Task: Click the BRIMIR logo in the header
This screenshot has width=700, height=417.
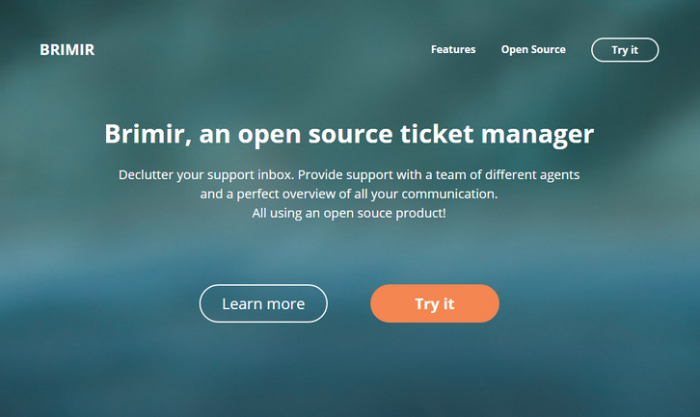Action: pyautogui.click(x=67, y=50)
